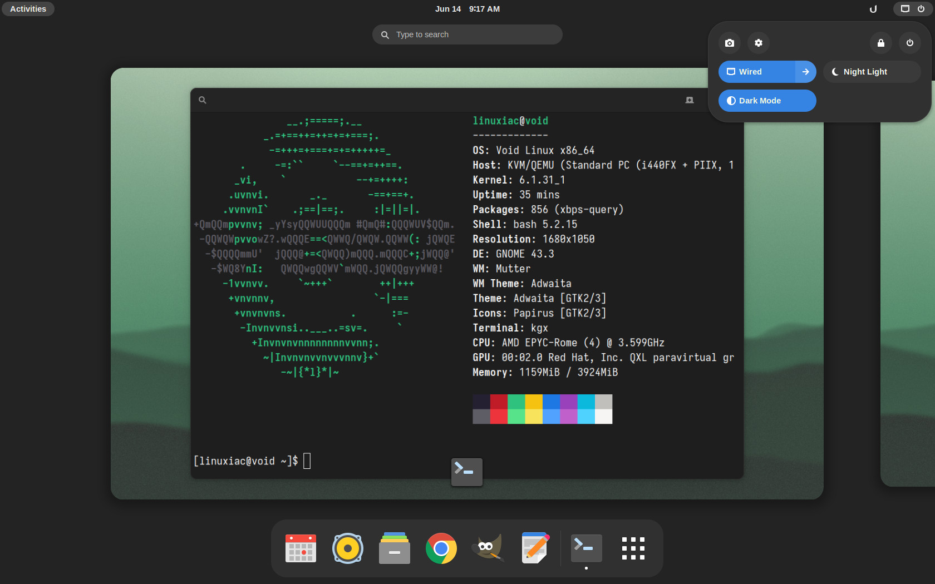Launch Google Chrome from the dock
The width and height of the screenshot is (935, 584).
[441, 548]
